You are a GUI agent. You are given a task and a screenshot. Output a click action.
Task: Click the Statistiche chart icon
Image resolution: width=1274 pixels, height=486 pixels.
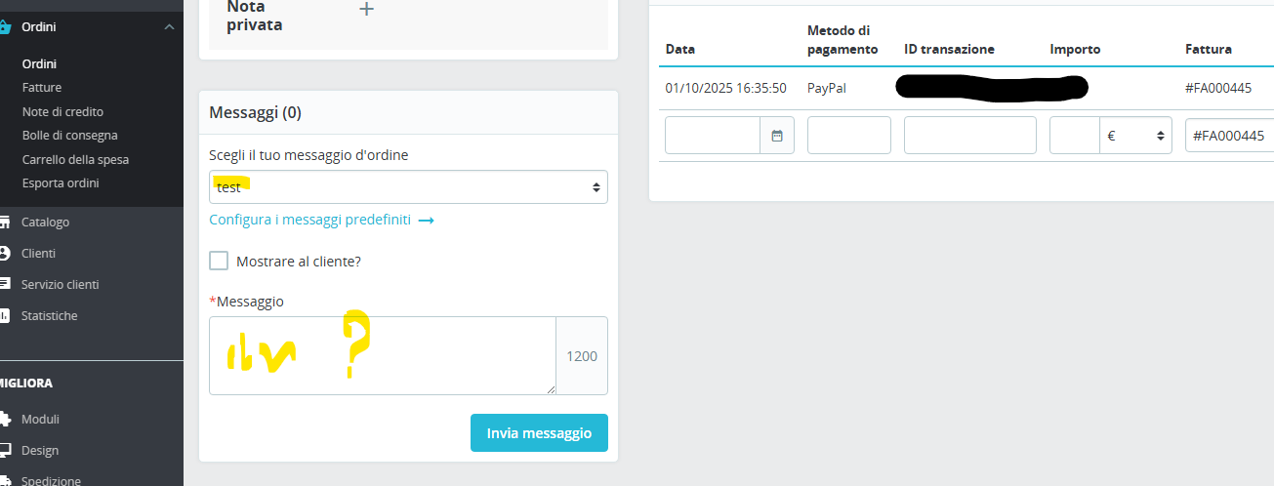tap(5, 316)
